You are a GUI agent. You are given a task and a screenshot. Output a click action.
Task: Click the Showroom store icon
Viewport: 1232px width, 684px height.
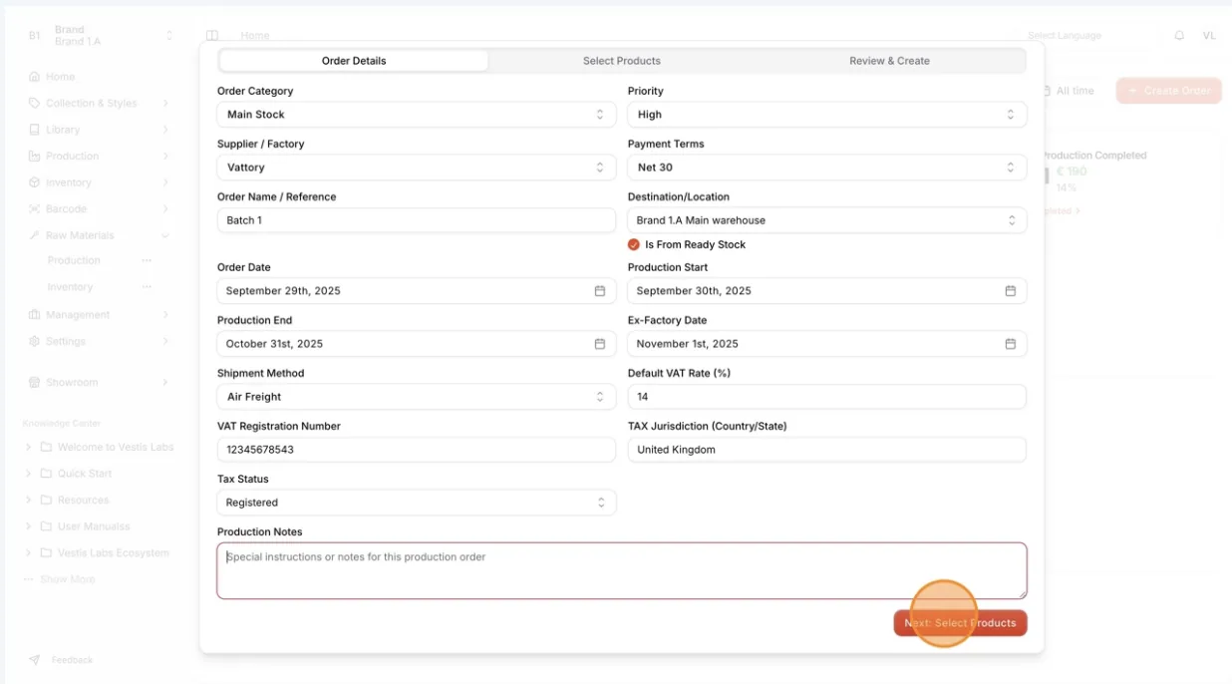(35, 382)
